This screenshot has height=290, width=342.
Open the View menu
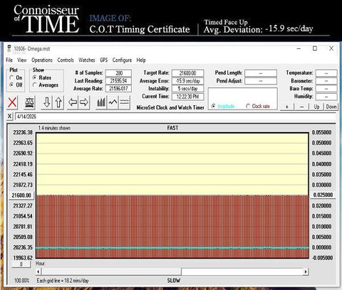(x=22, y=60)
